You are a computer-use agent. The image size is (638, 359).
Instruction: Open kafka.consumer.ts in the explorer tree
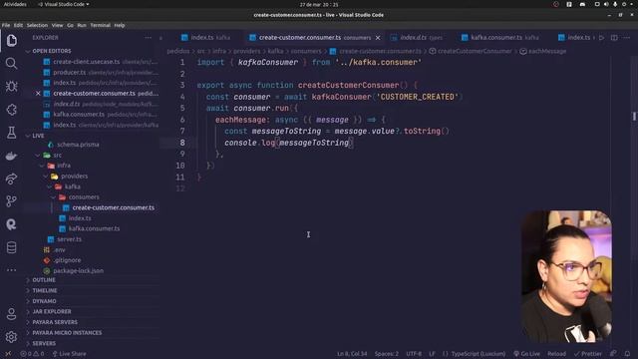[94, 228]
